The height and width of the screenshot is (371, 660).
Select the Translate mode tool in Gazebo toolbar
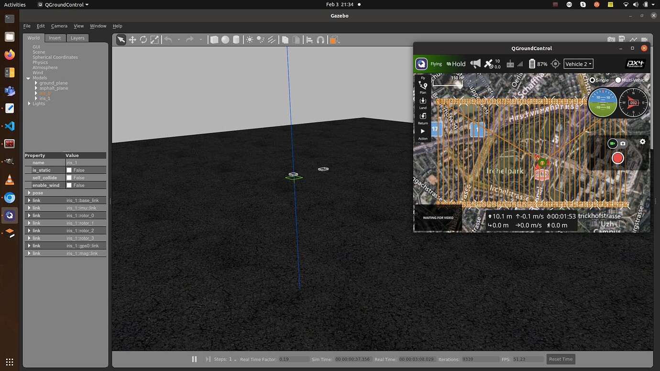tap(132, 40)
